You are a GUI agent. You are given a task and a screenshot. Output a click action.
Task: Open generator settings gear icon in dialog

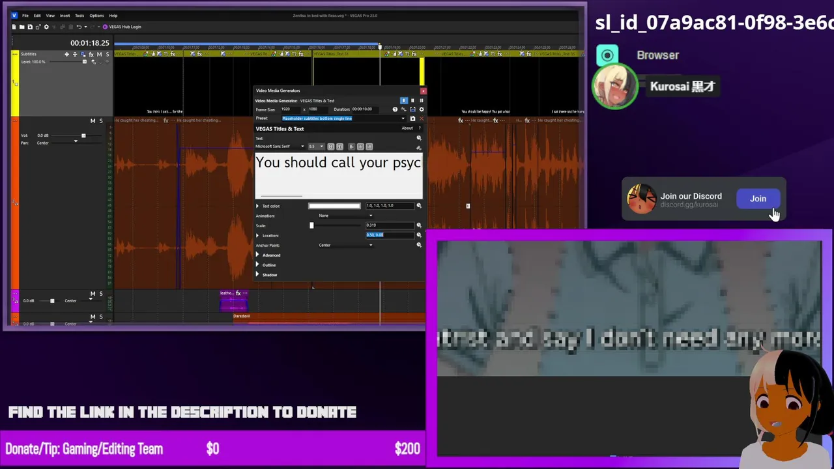pos(422,109)
